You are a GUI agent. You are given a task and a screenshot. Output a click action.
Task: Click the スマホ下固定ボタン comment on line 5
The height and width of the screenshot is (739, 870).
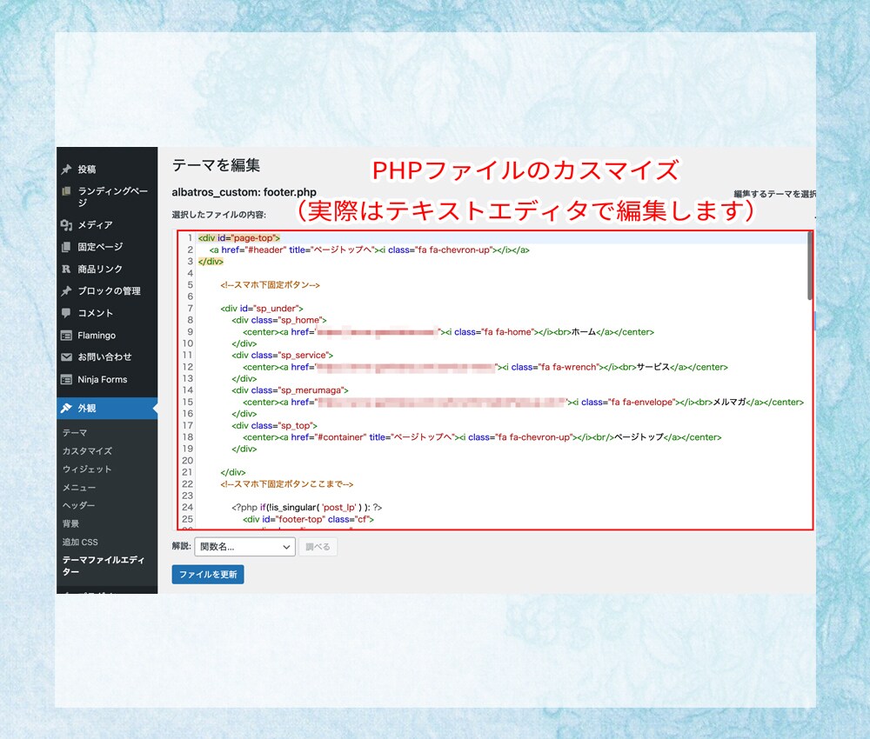click(271, 285)
